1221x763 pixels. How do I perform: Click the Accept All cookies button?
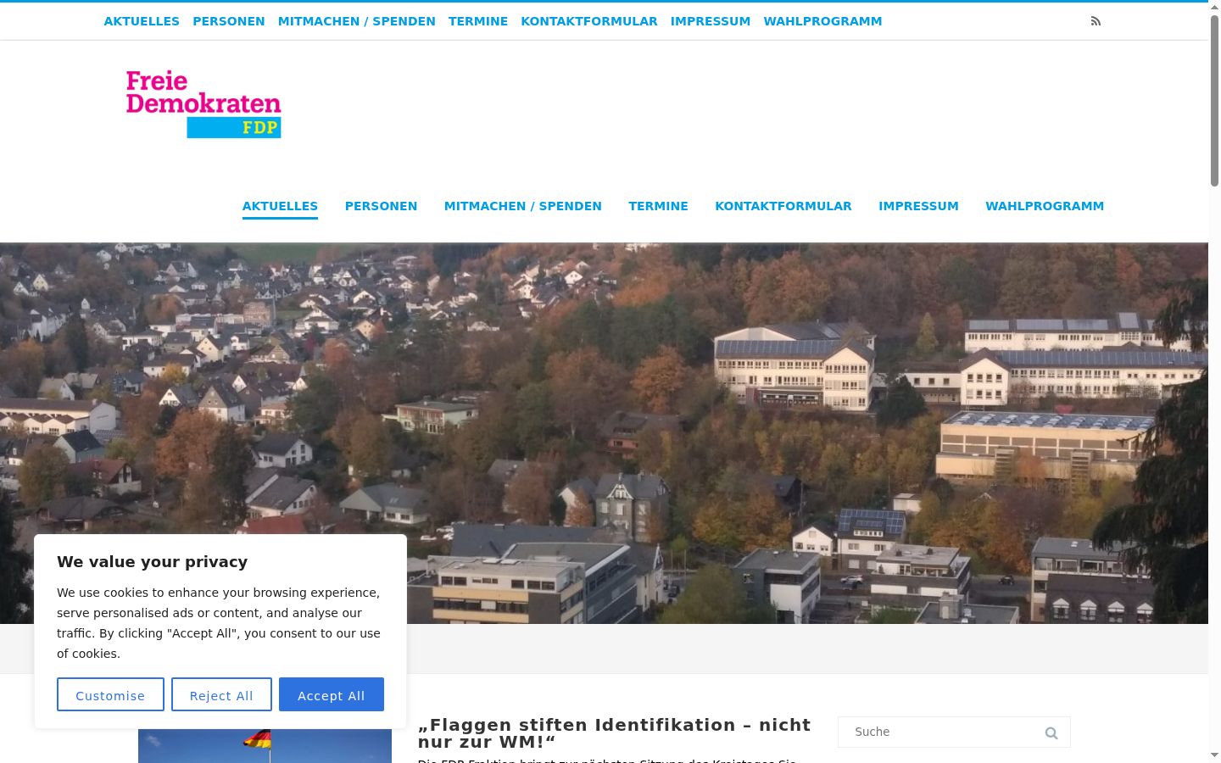tap(332, 694)
